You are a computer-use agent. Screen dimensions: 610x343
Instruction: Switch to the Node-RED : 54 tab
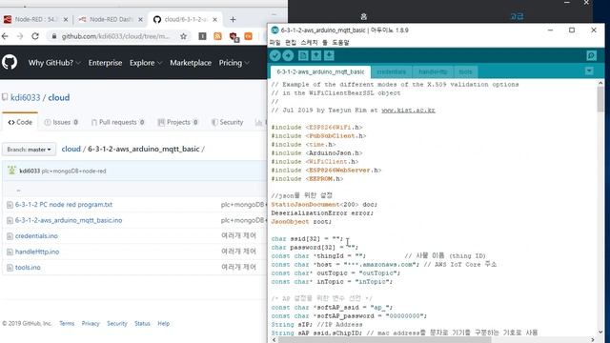coord(35,19)
